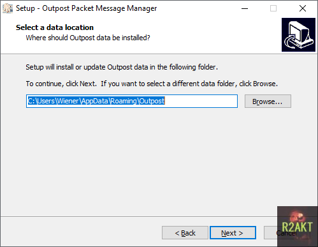Click the "Select a data location" heading
The width and height of the screenshot is (318, 247).
55,27
